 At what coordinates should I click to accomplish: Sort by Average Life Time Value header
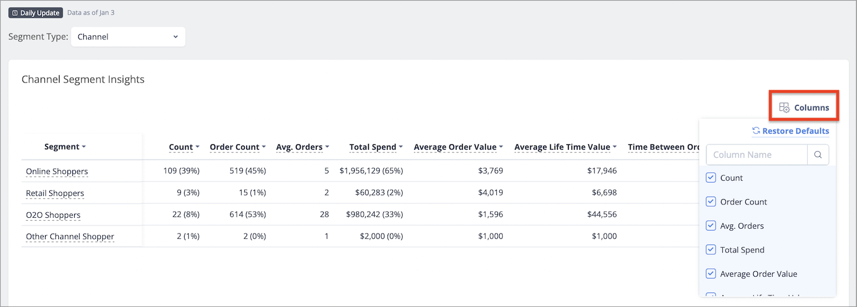(565, 147)
